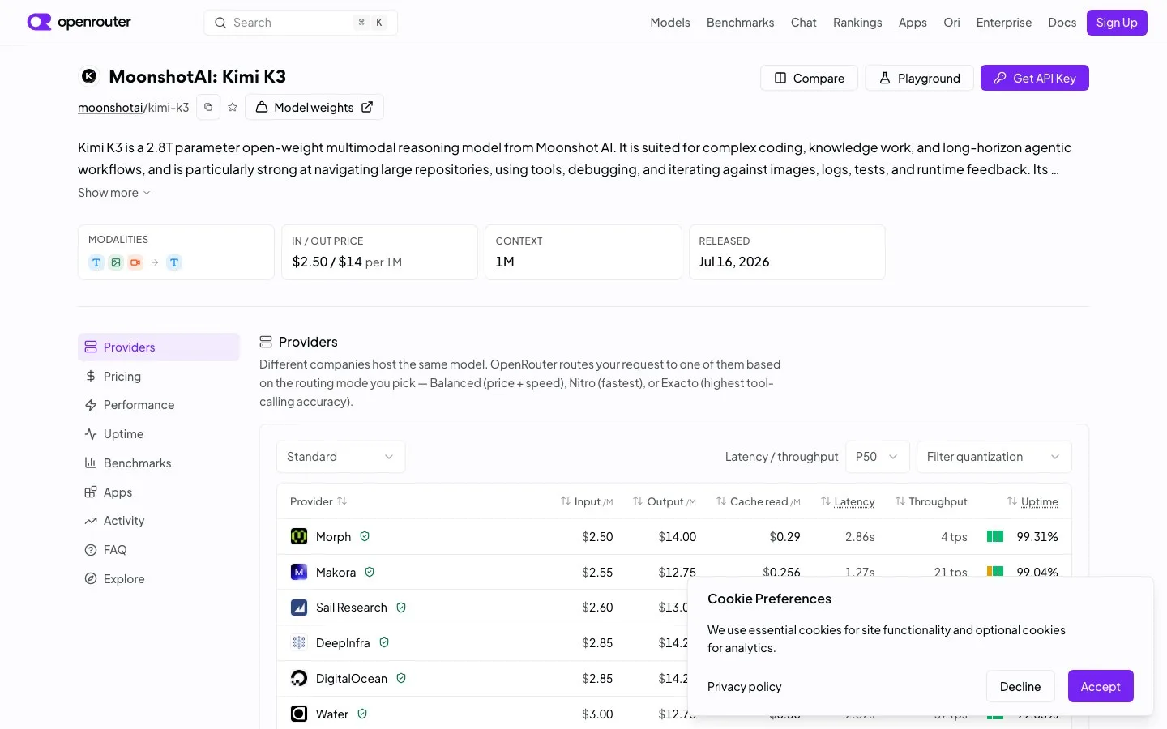The width and height of the screenshot is (1167, 729).
Task: Click the Morph provider logo
Action: point(299,536)
